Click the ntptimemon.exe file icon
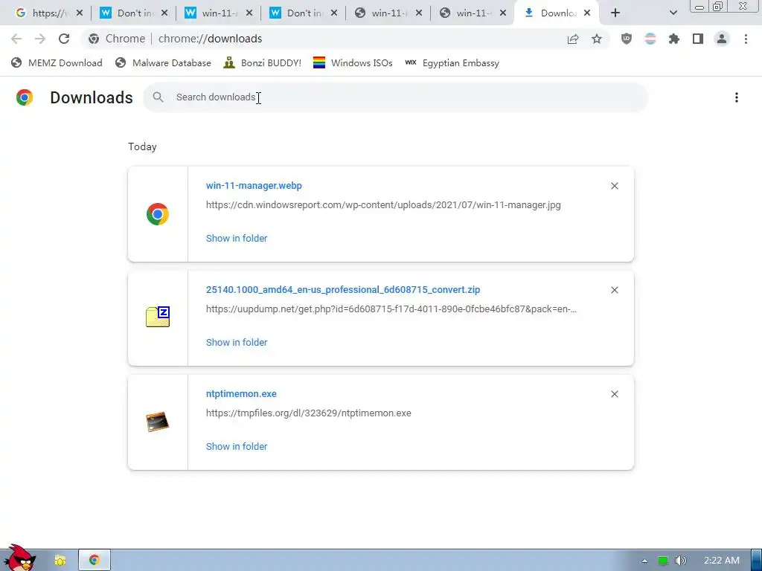 (x=158, y=422)
